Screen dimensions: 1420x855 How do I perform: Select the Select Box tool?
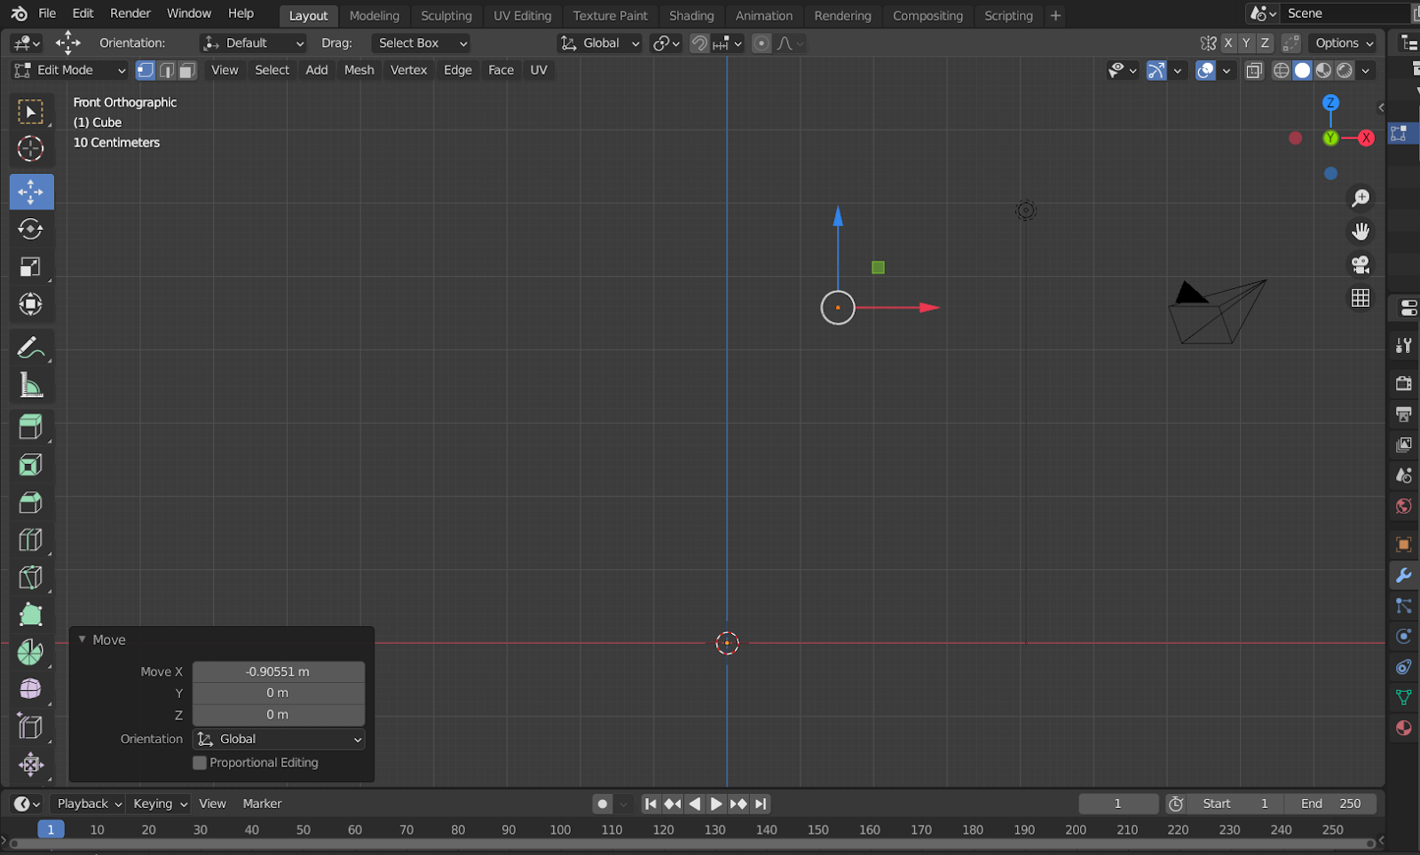pos(31,112)
